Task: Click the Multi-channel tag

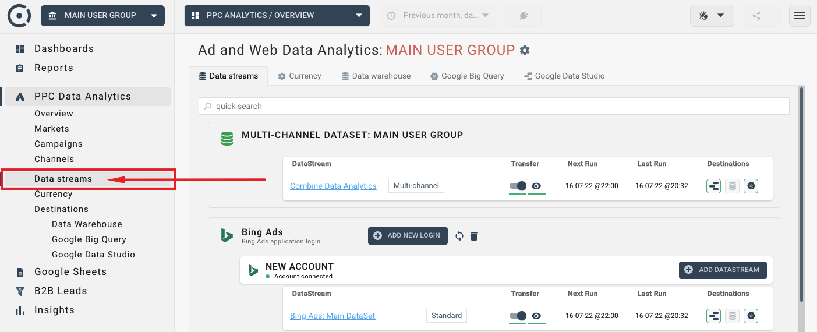Action: (416, 186)
